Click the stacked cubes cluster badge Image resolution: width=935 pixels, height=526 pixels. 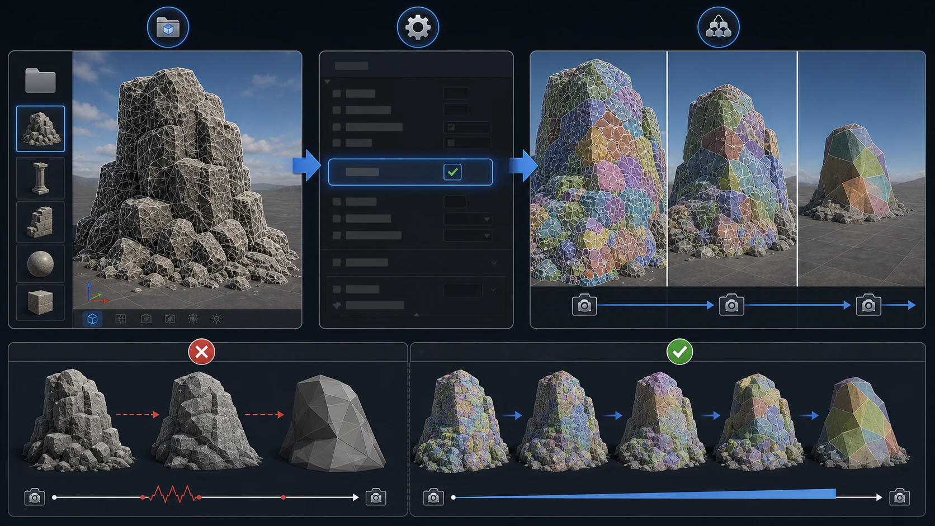click(x=719, y=27)
